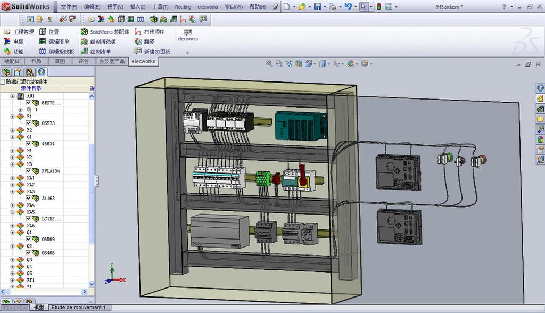Click the large elecworks ribbon button
Screen dimensions: 545x313
coord(188,35)
